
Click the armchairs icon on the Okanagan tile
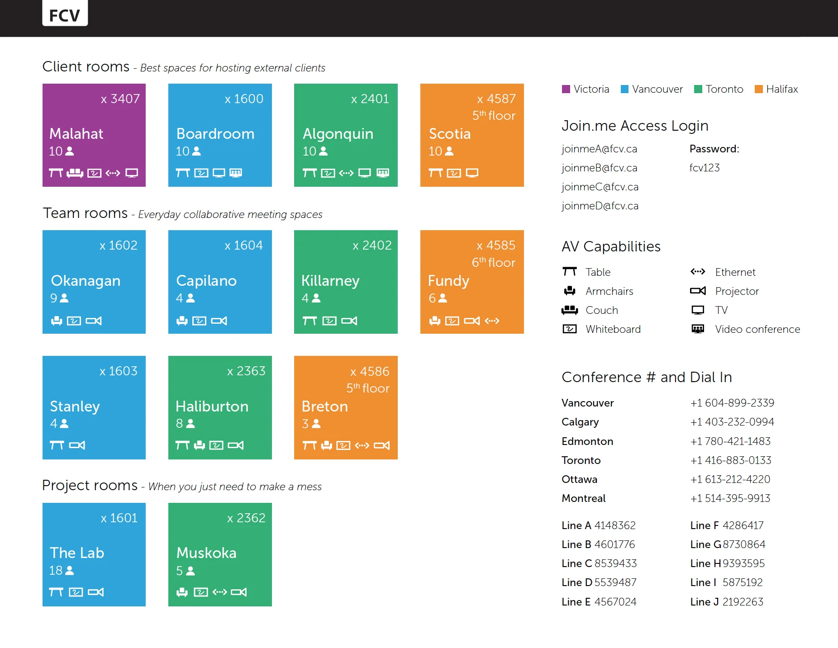tap(57, 321)
